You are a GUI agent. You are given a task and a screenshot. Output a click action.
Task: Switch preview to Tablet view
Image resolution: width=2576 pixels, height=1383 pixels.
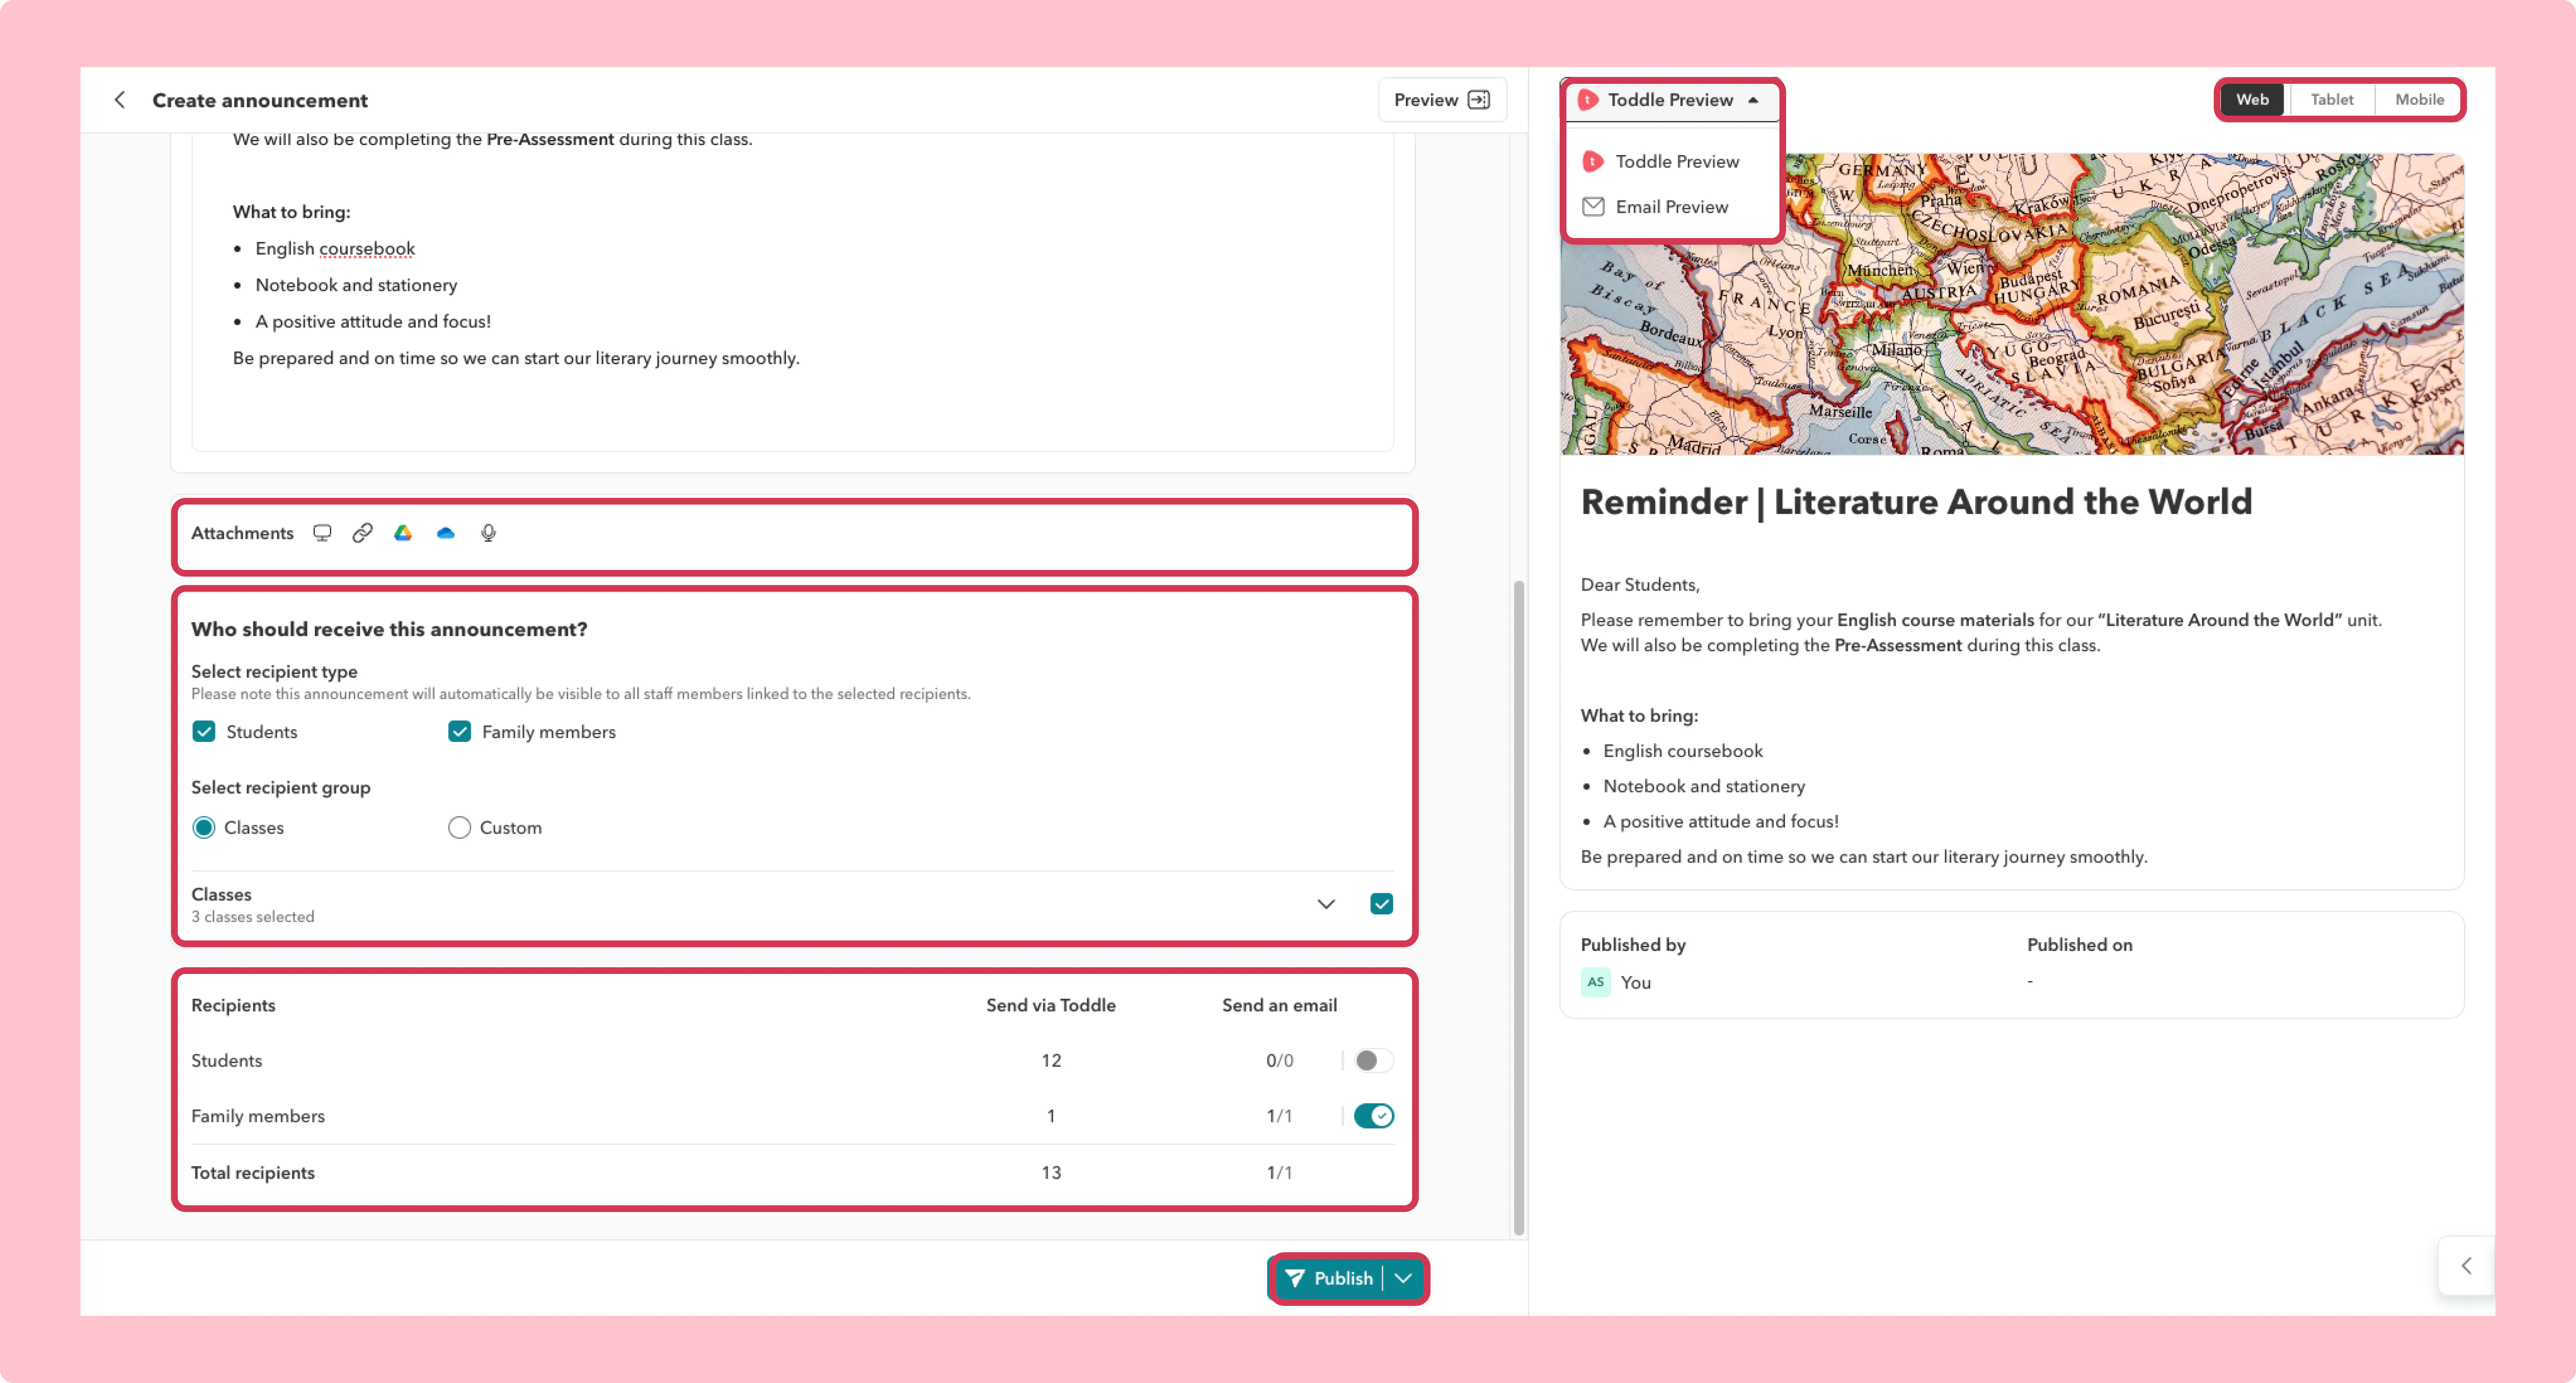tap(2331, 99)
